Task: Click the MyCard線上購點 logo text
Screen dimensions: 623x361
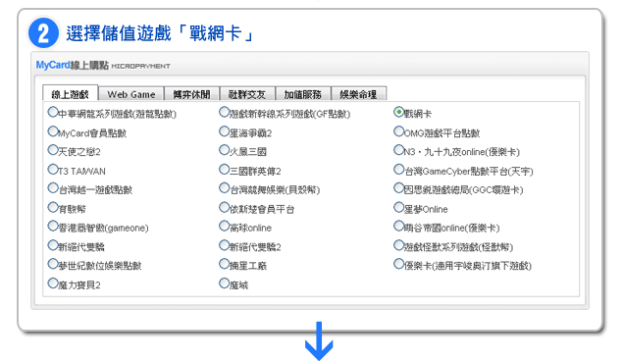Action: pos(72,65)
